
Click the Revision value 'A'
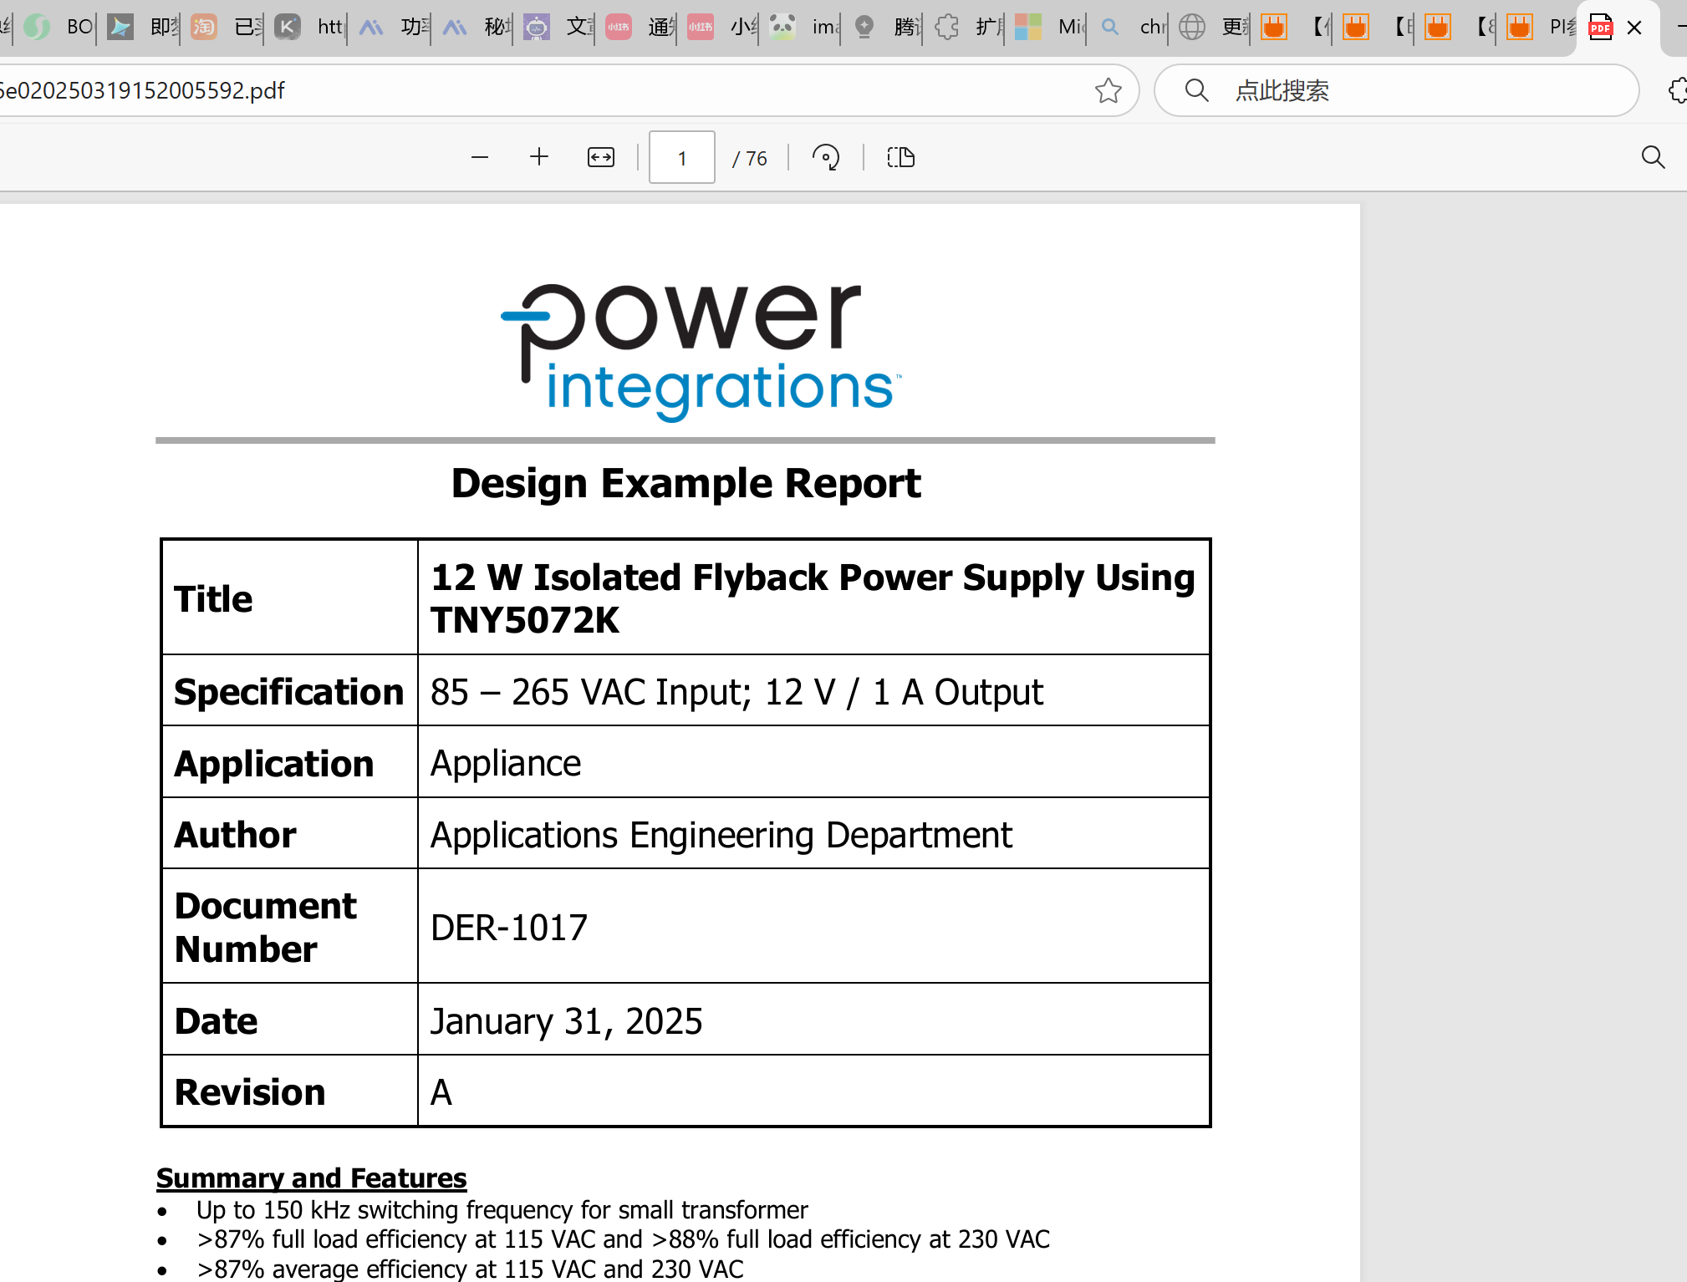pyautogui.click(x=441, y=1092)
